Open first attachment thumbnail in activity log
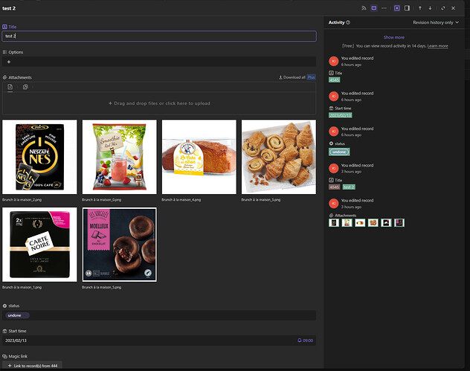The height and width of the screenshot is (371, 470). pyautogui.click(x=334, y=222)
